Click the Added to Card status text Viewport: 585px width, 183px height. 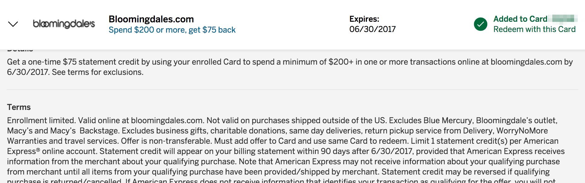pos(520,19)
